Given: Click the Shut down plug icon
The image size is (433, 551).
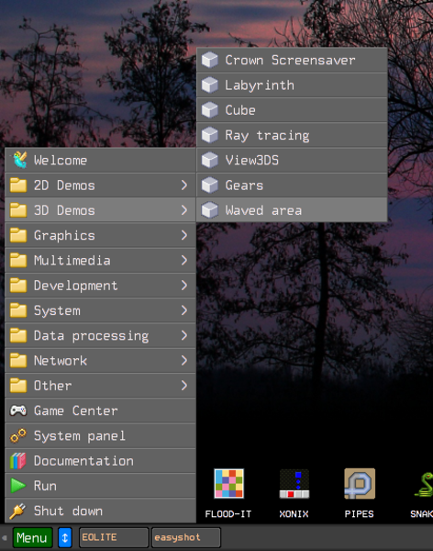Looking at the screenshot, I should click(17, 511).
